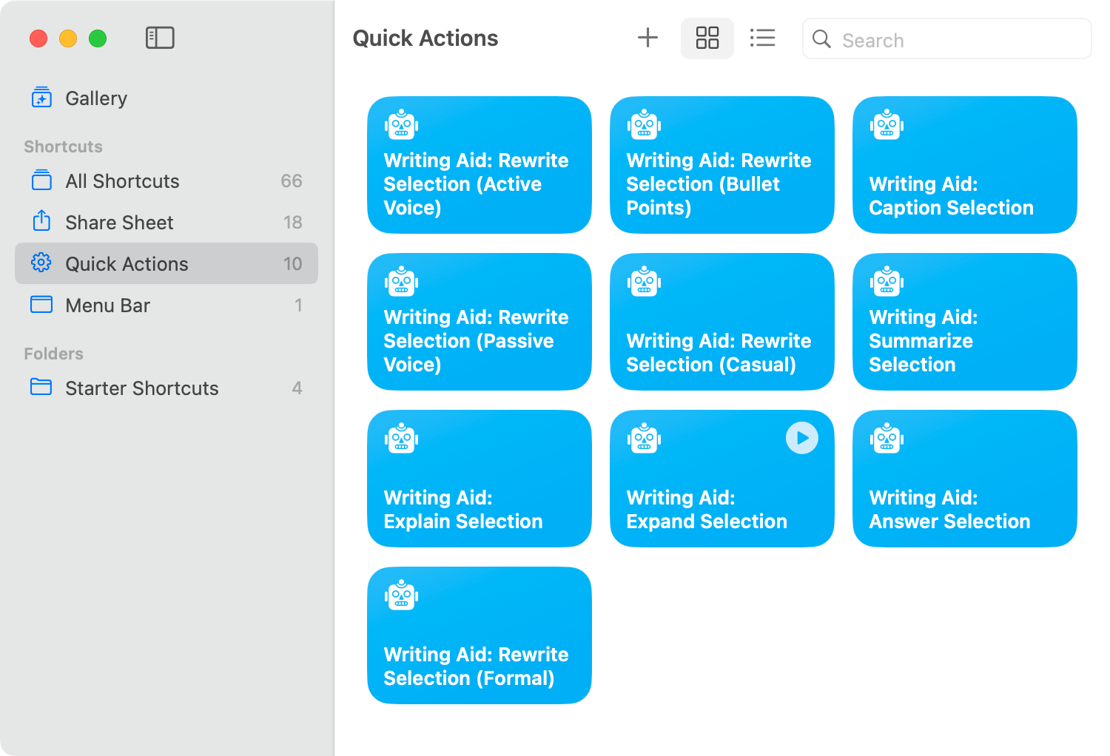Switch to list view icon
This screenshot has width=1110, height=756.
762,38
